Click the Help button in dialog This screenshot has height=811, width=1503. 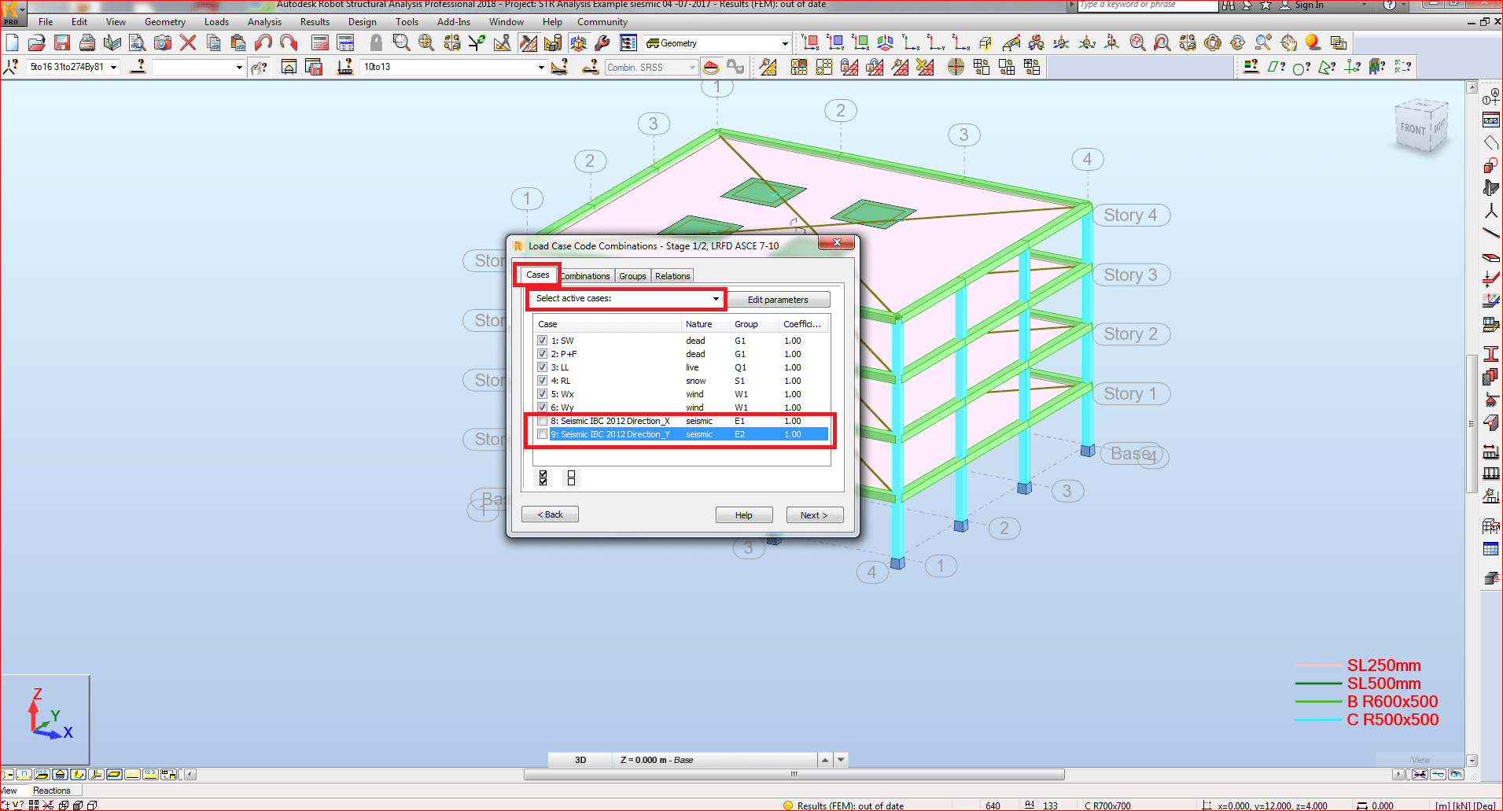tap(744, 515)
